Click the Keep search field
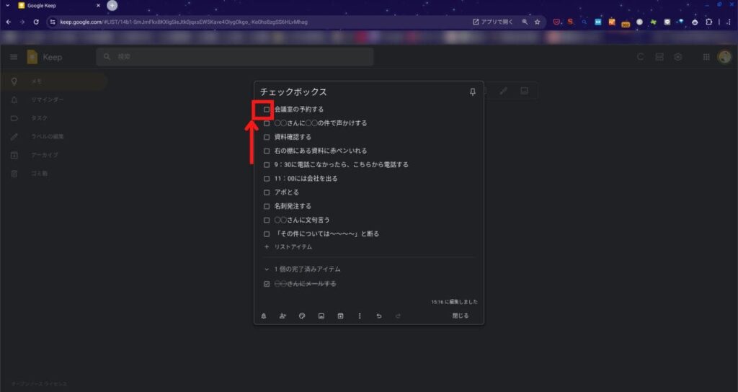The height and width of the screenshot is (392, 738). point(238,57)
